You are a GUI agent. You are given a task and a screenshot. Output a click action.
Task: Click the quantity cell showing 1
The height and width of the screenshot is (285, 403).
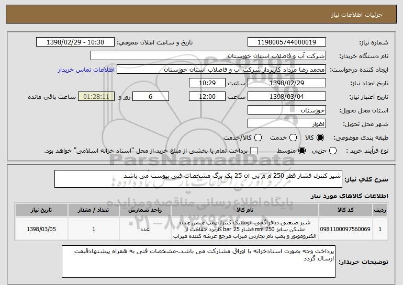click(94, 229)
